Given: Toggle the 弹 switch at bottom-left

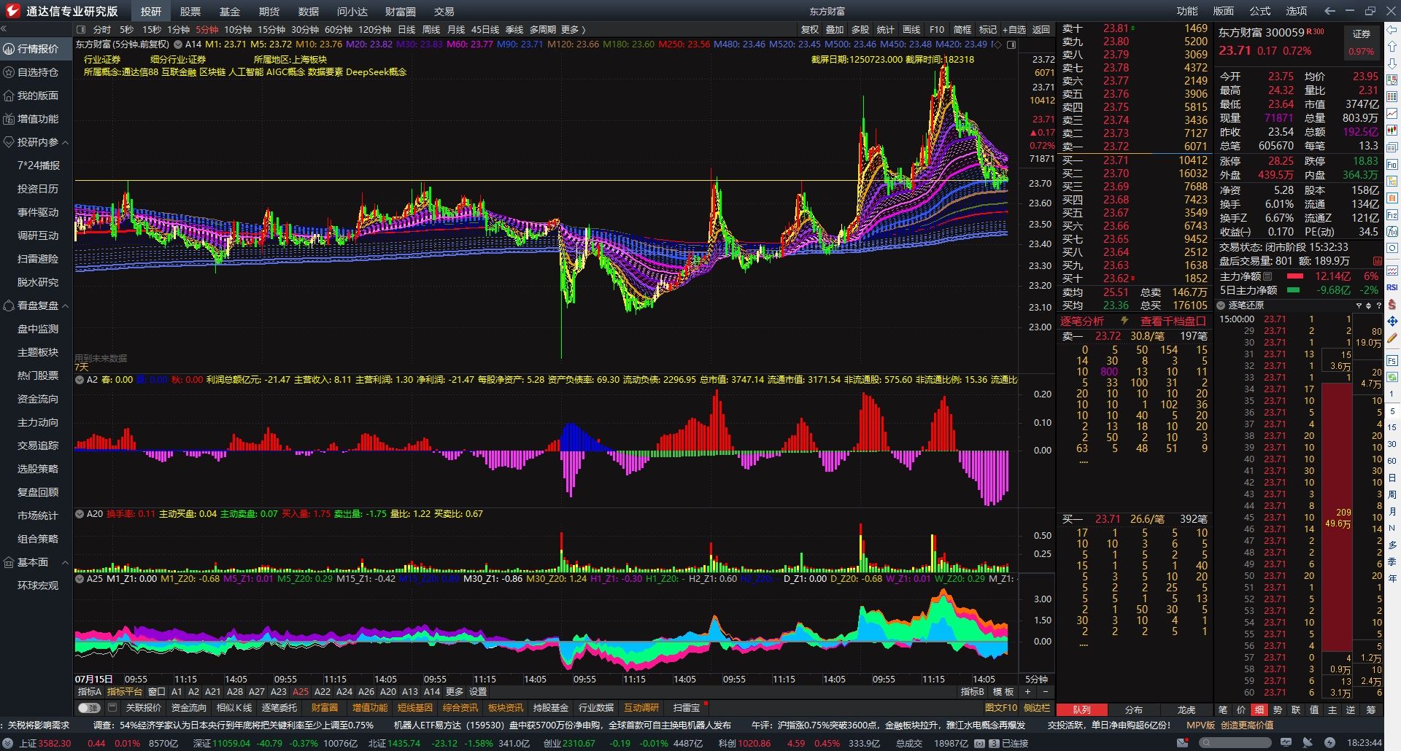Looking at the screenshot, I should point(88,707).
